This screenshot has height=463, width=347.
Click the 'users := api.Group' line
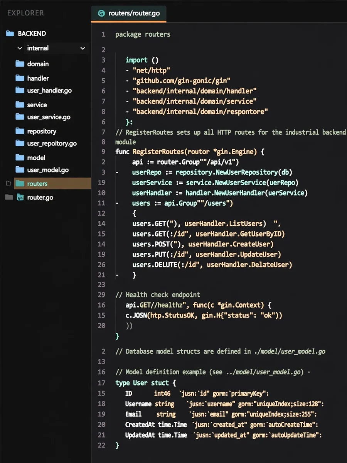click(182, 203)
